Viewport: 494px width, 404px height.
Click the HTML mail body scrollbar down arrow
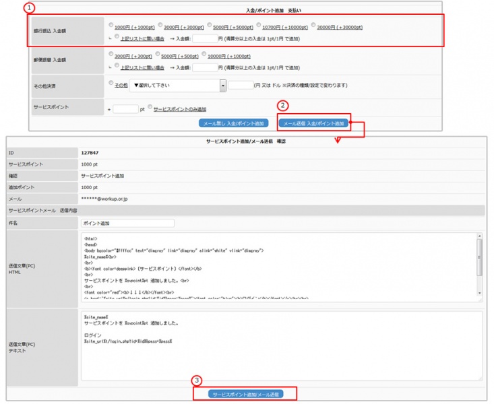coord(479,293)
